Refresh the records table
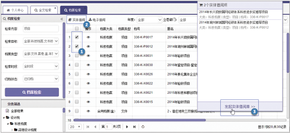The image size is (290, 133). pos(143,127)
